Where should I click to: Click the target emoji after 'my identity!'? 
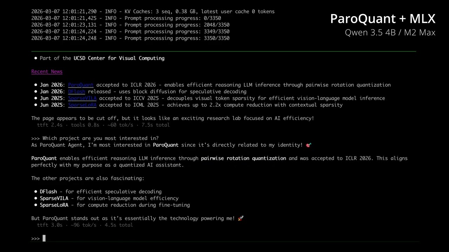[x=309, y=145]
